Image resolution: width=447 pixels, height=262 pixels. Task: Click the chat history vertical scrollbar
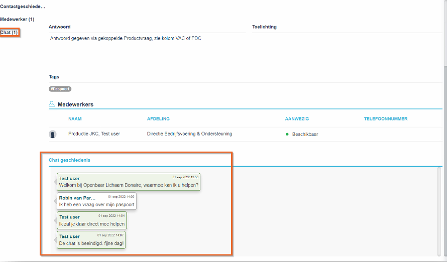pyautogui.click(x=440, y=211)
